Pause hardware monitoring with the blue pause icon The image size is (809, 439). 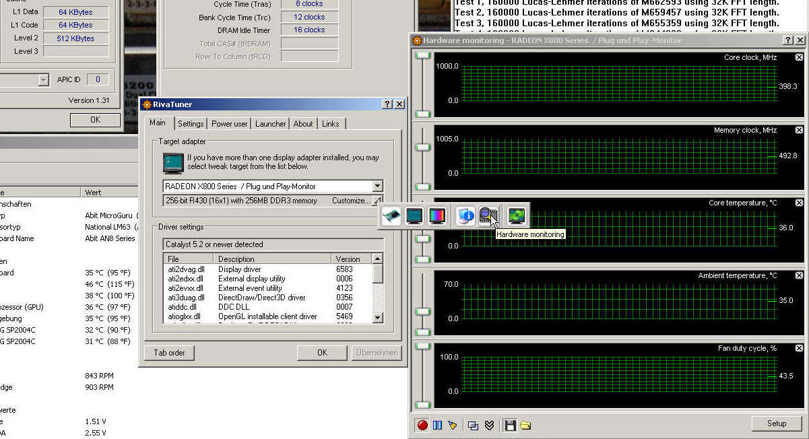(437, 425)
